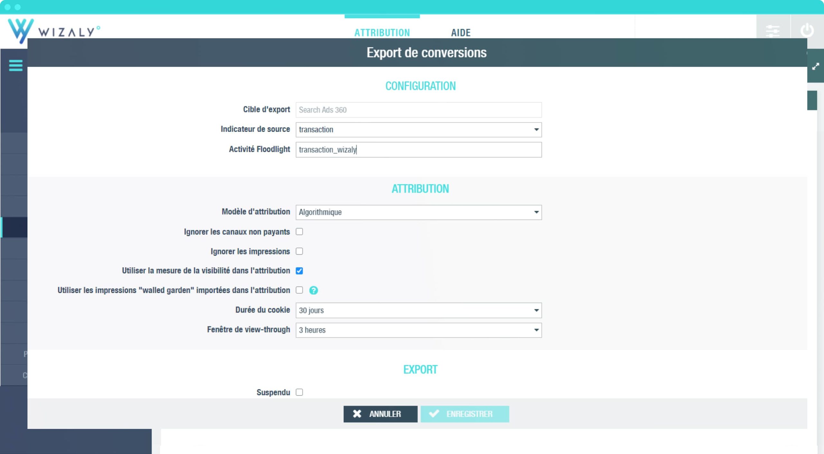The image size is (824, 454).
Task: Open Durée du cookie dropdown
Action: 418,310
